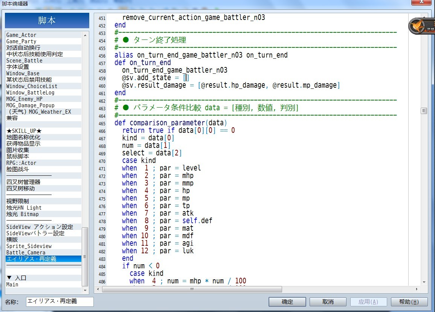Open the Sprite_Sideview script
This screenshot has width=435, height=312.
pos(44,246)
